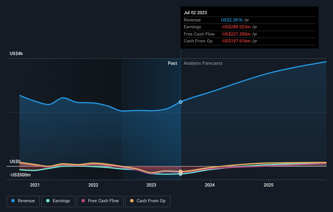Select the 2024 x-axis label
Viewport: 333px width, 212px height.
[x=210, y=185]
